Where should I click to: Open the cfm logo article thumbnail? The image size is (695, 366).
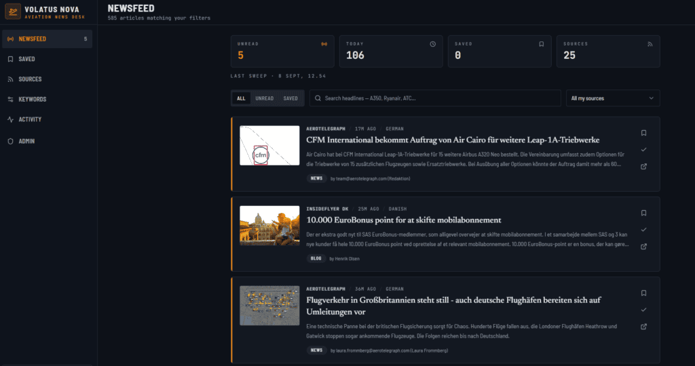pos(269,146)
